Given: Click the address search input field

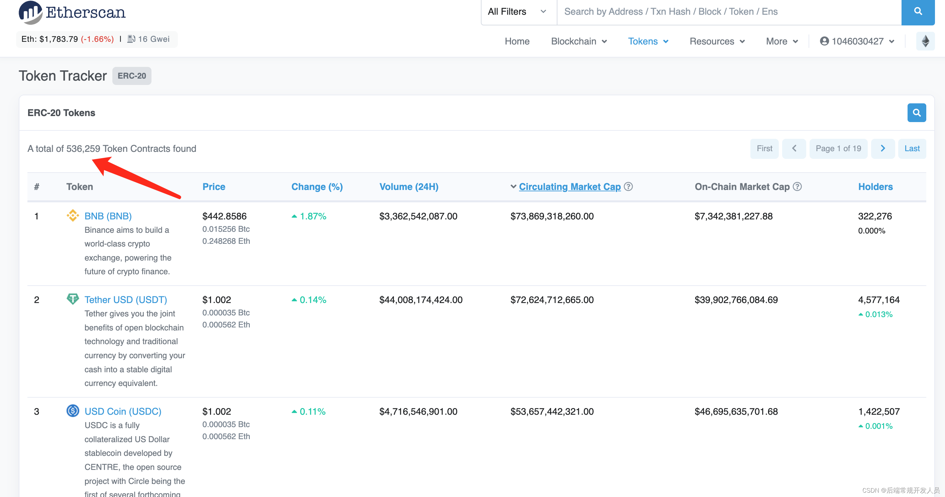Looking at the screenshot, I should click(729, 12).
